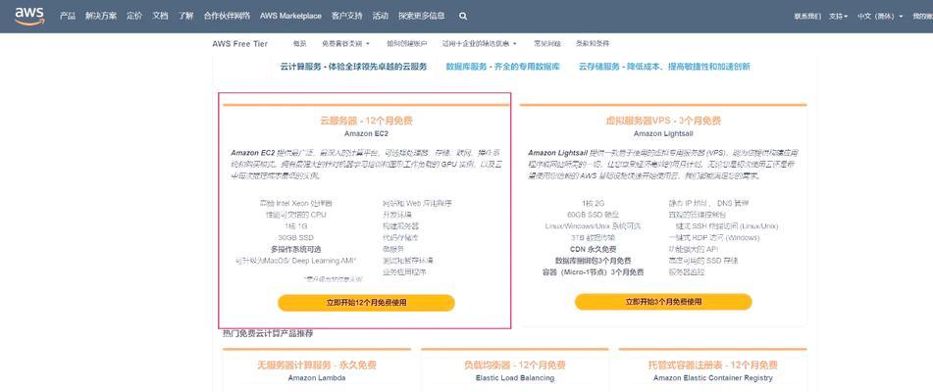Go to 定价 in top navigation
Viewport: 933px width, 392px height.
click(x=134, y=16)
